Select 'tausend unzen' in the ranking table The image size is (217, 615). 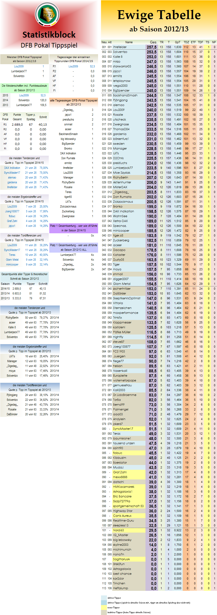tap(124, 443)
